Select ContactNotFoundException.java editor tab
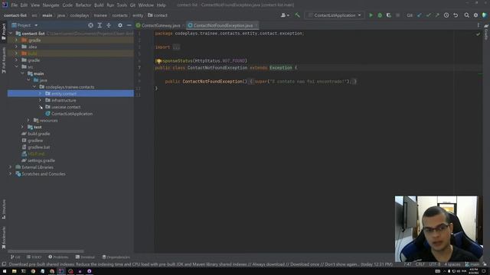The height and width of the screenshot is (275, 490). tap(223, 25)
